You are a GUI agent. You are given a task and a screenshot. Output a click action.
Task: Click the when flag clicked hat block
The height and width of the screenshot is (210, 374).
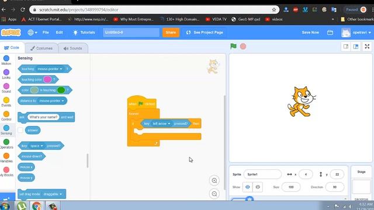(x=142, y=103)
